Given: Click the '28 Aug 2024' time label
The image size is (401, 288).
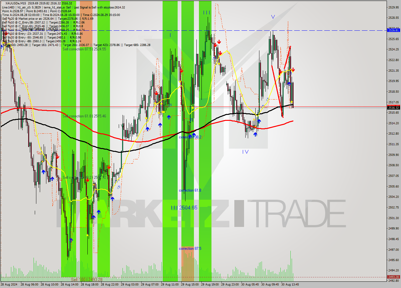Looking at the screenshot, I should [9, 285].
